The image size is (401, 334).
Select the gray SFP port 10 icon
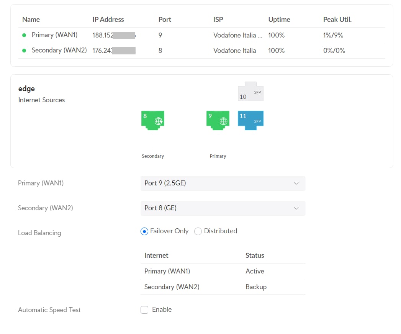point(251,92)
